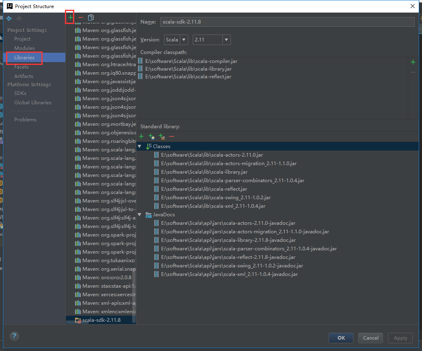Viewport: 422px width, 351px height.
Task: Click the jar icon of scala-compiler.jar
Action: click(140, 61)
